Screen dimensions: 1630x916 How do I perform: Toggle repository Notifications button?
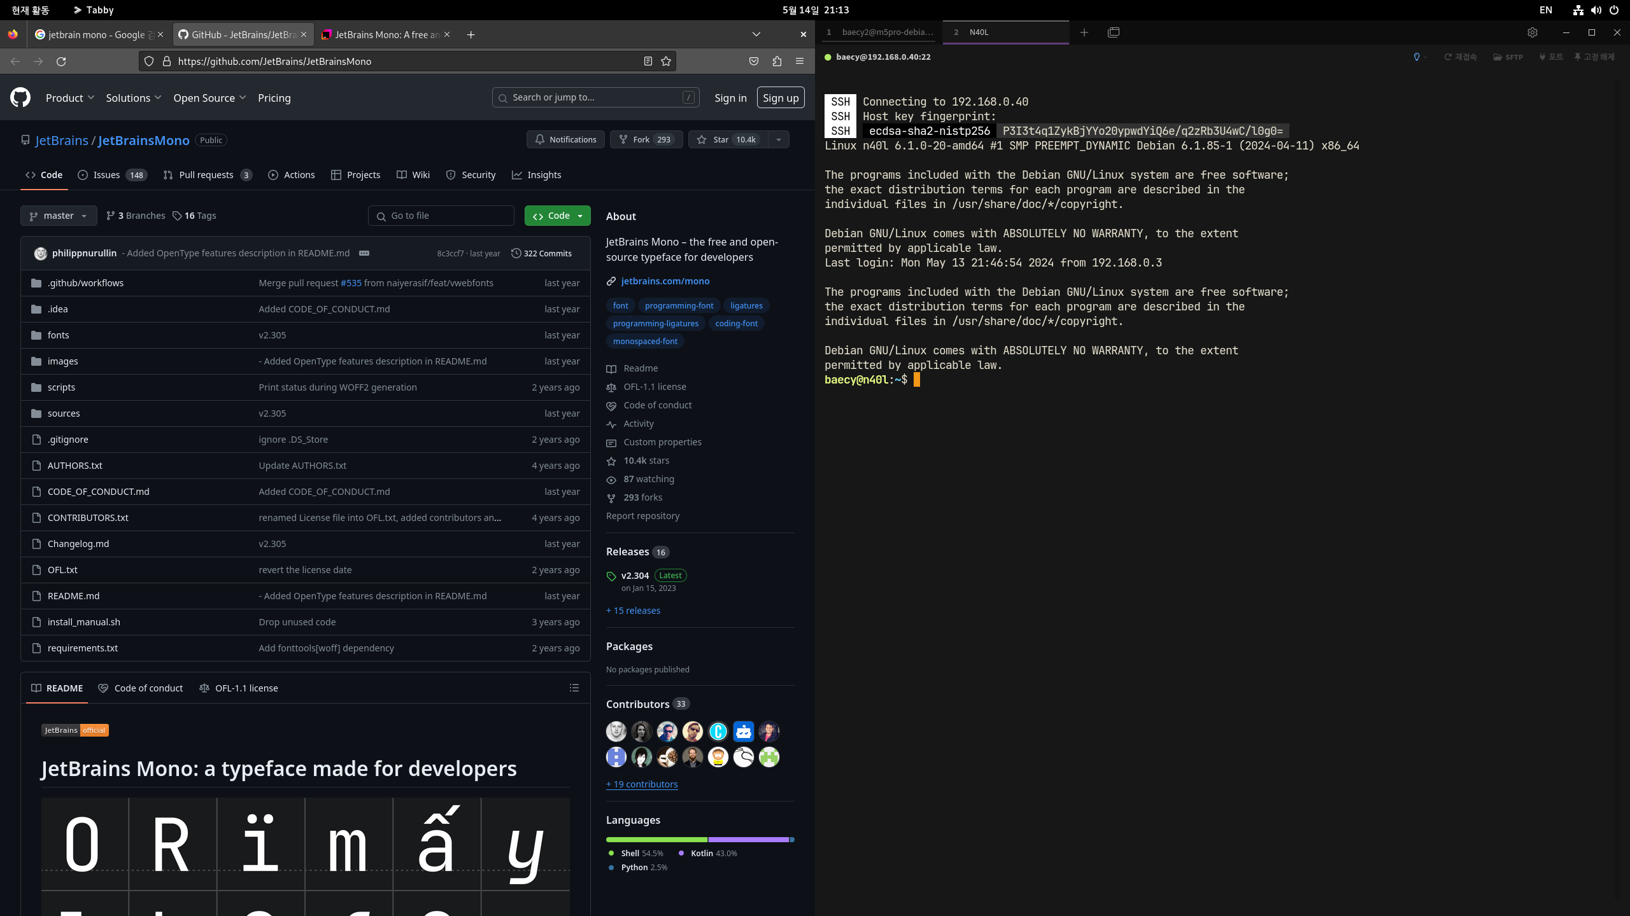(565, 139)
